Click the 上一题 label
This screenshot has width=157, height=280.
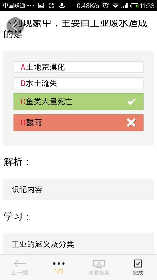pyautogui.click(x=20, y=273)
